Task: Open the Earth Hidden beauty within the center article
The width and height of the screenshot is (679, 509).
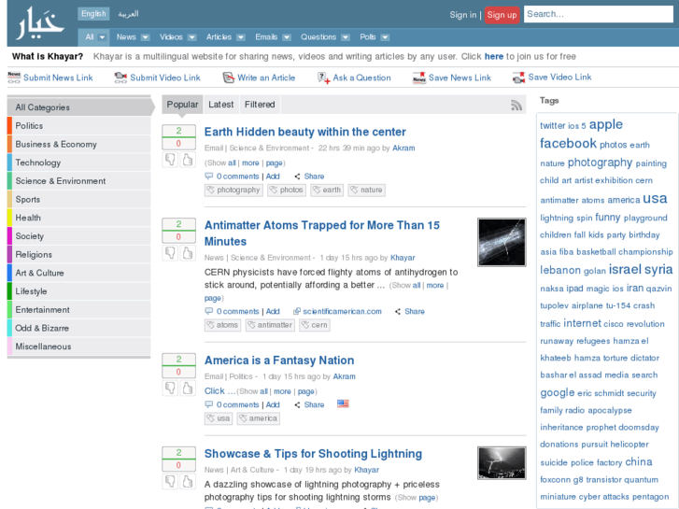Action: coord(304,132)
